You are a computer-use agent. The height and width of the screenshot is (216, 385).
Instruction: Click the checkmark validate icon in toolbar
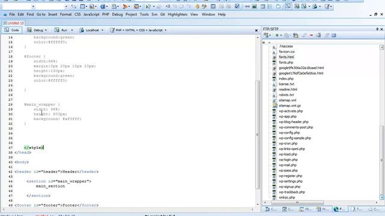(x=237, y=7)
